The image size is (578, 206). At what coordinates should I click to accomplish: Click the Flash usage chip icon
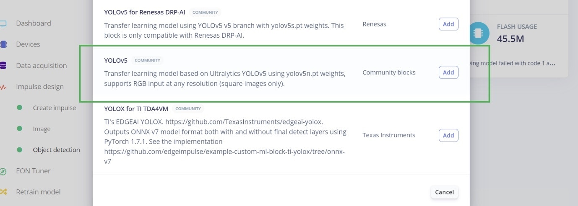tap(478, 33)
